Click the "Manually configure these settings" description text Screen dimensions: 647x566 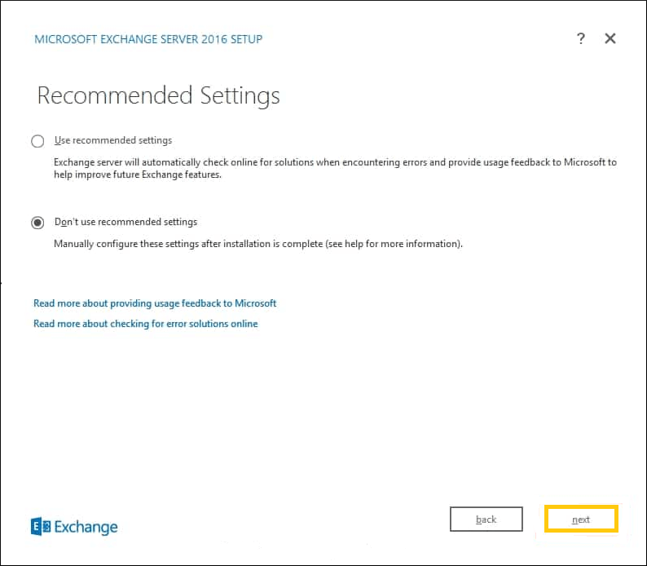[x=258, y=244]
